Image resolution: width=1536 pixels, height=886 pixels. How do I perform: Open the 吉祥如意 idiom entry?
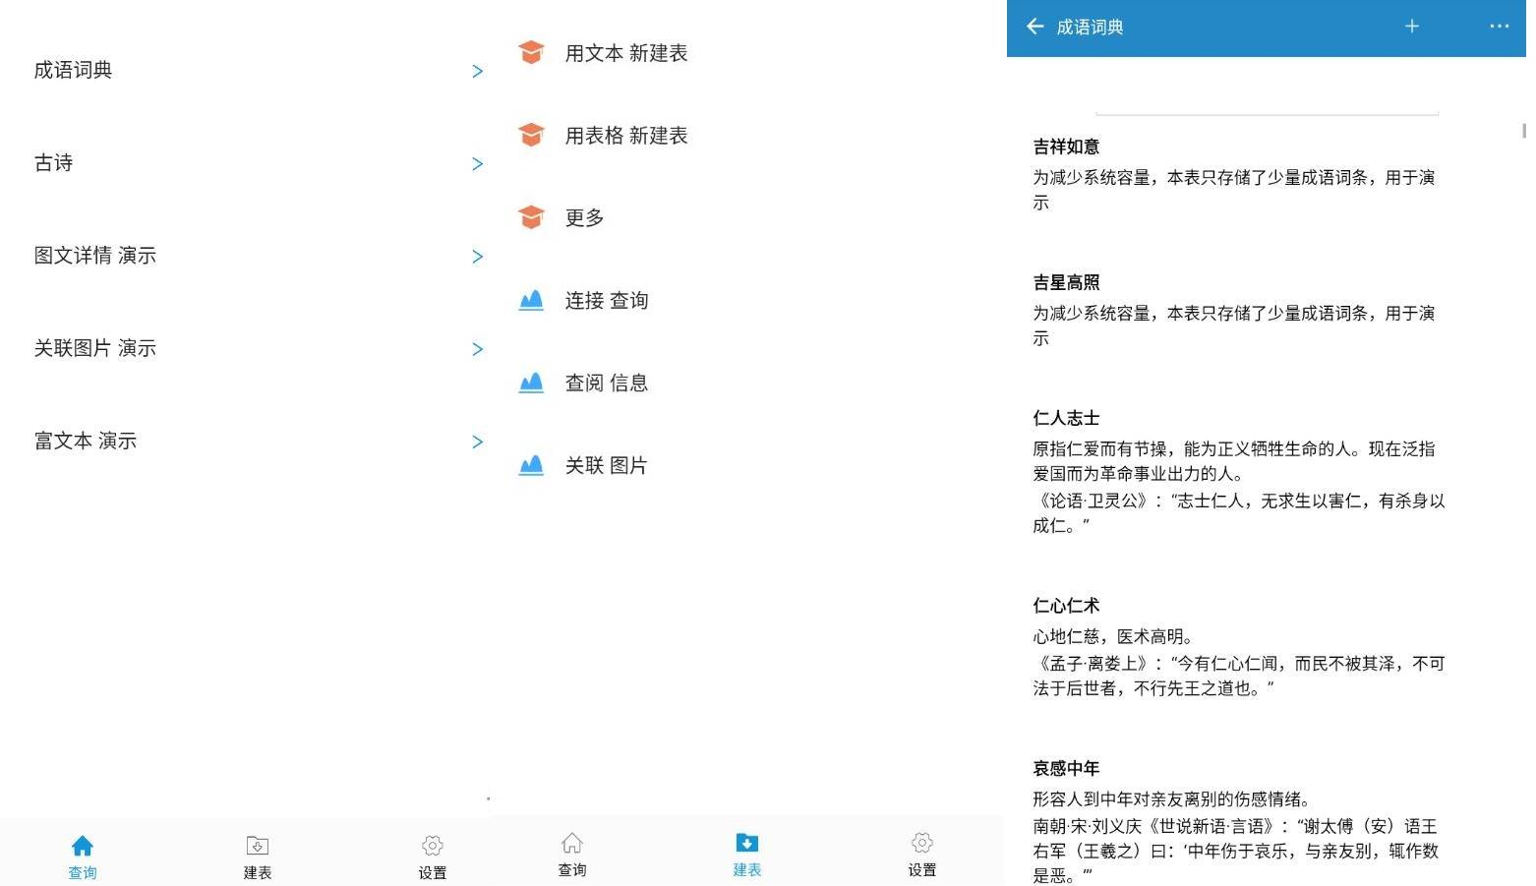(1066, 147)
